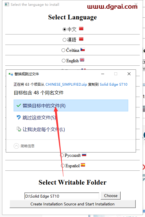Viewport: 145px width, 217px height.
Task: Click the blue skip arrow icon
Action: [x=19, y=117]
